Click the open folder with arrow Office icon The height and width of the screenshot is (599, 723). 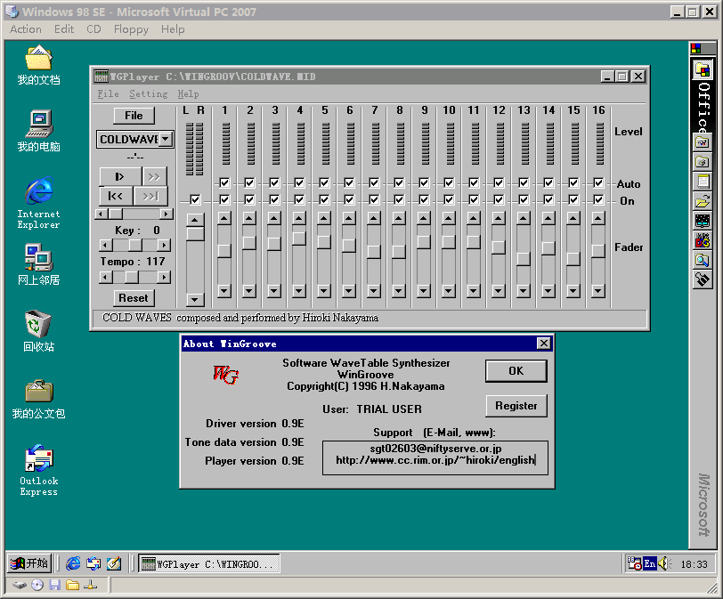pos(703,201)
